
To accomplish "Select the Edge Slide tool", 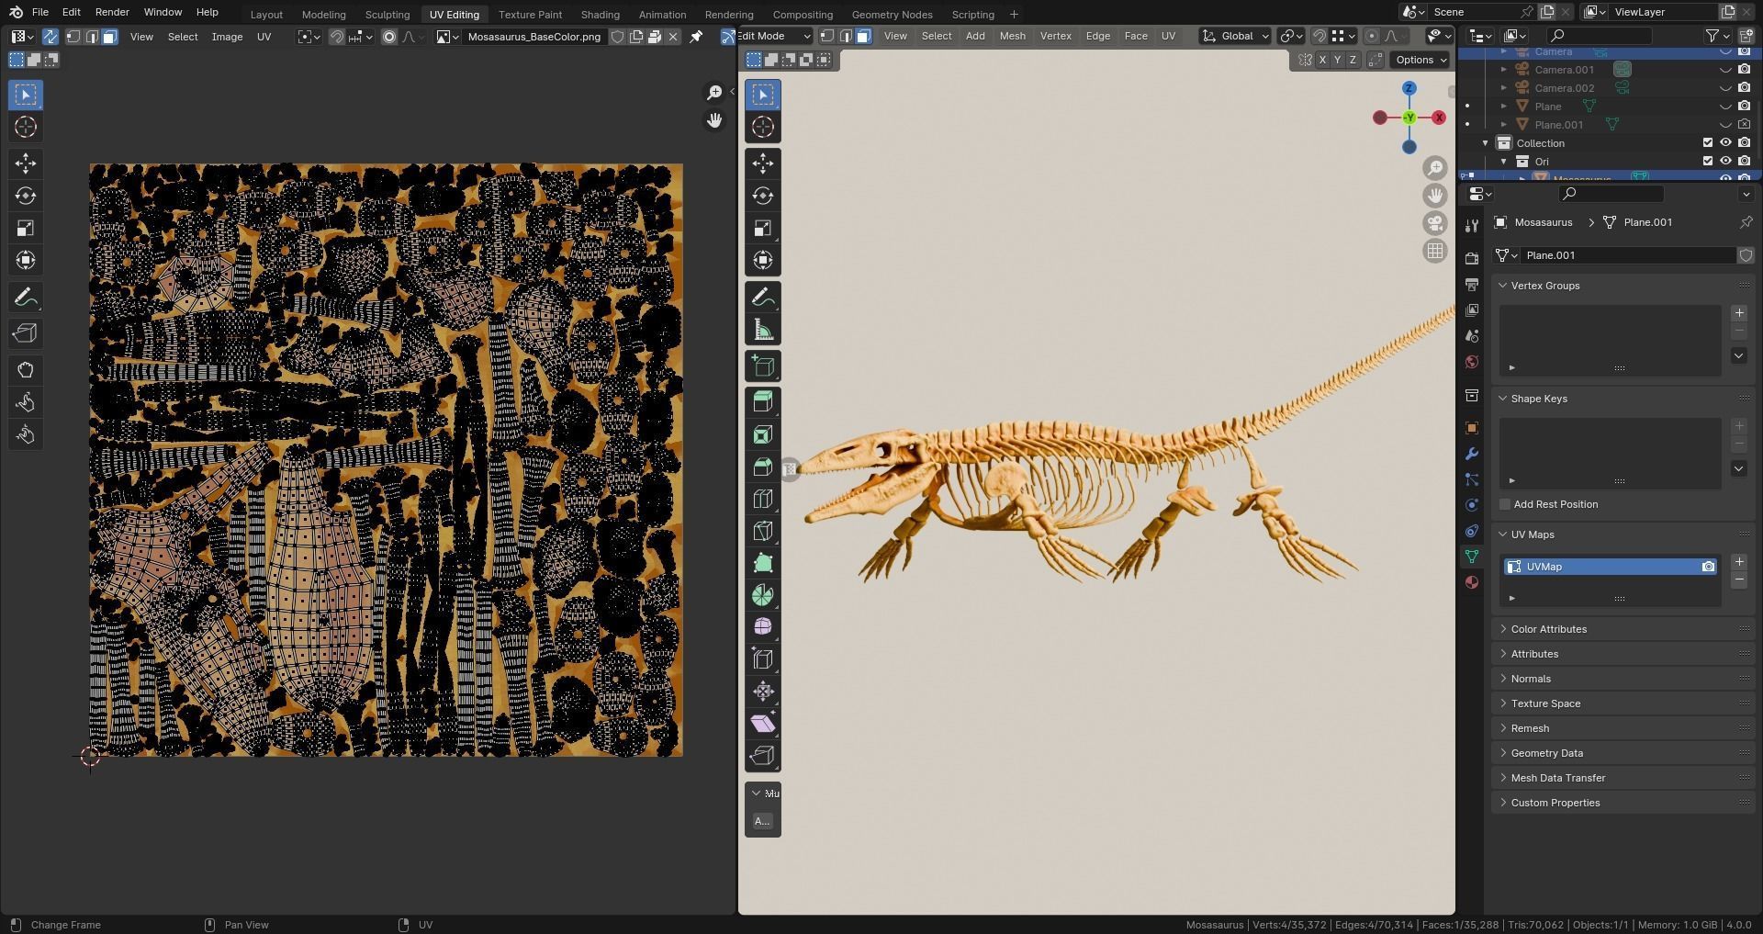I will (x=763, y=658).
